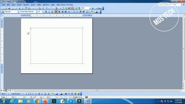Viewport: 185px width, 104px height.
Task: Open the Draw menu on Drawing toolbar
Action: click(4, 94)
